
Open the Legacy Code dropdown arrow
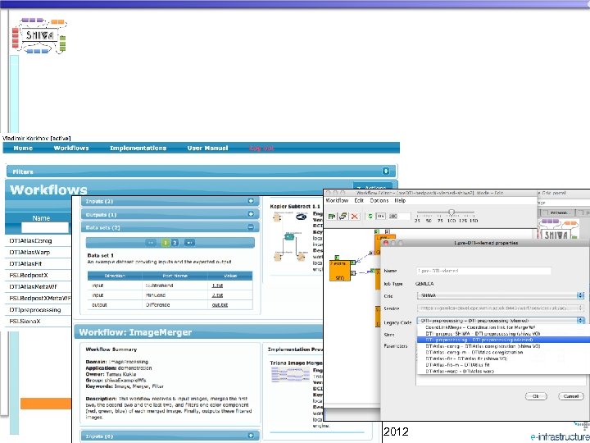click(581, 321)
